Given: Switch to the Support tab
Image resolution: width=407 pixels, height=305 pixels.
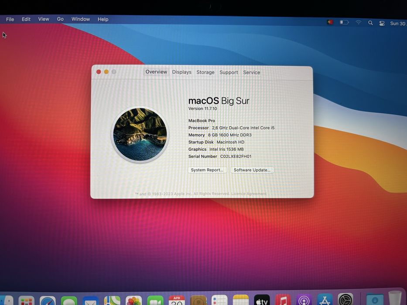Looking at the screenshot, I should click(x=229, y=72).
